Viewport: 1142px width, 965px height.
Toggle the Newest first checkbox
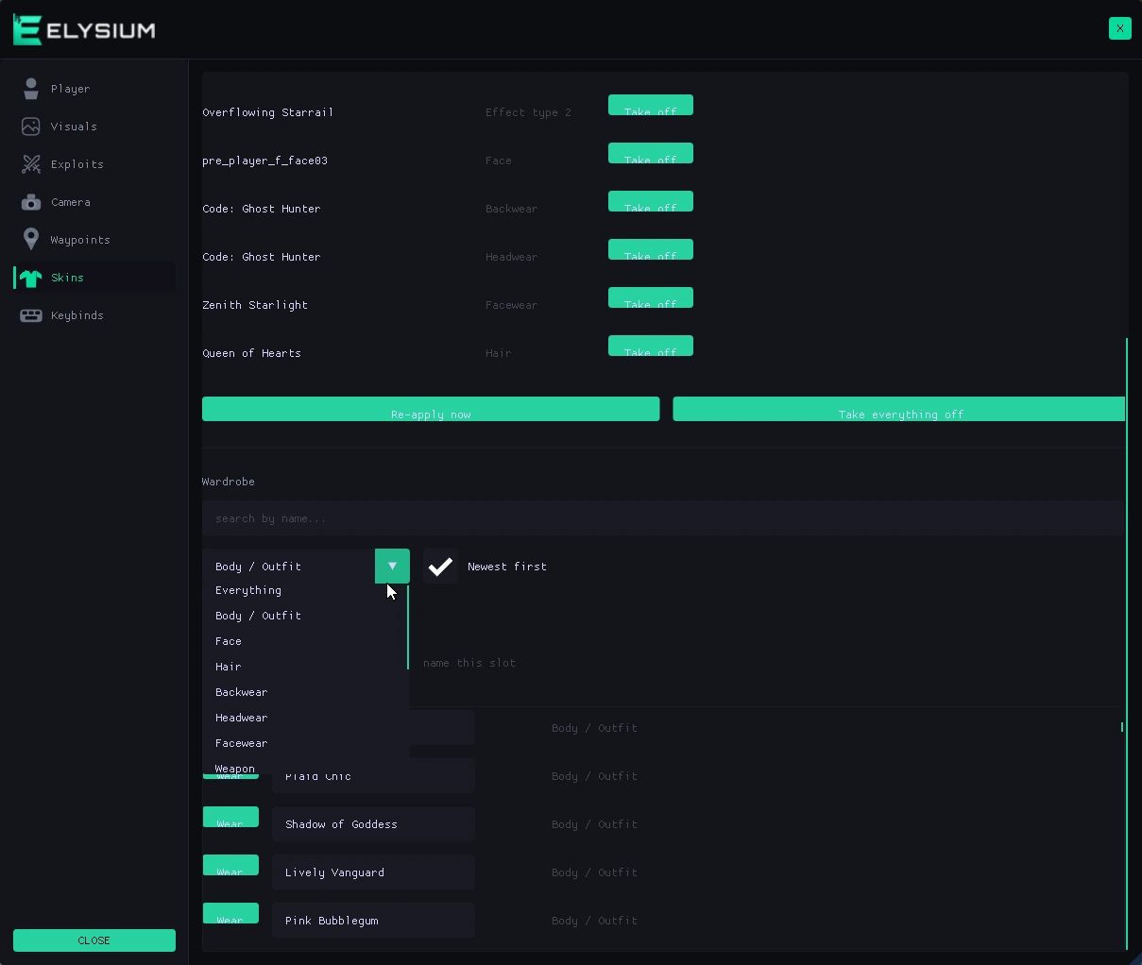pos(440,567)
